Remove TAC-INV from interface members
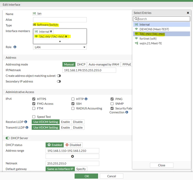 [x=66, y=36]
